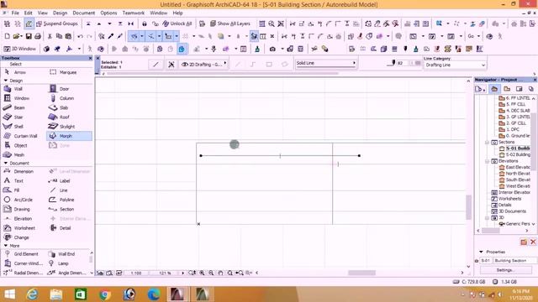
Task: Open the Document menu
Action: 84,13
